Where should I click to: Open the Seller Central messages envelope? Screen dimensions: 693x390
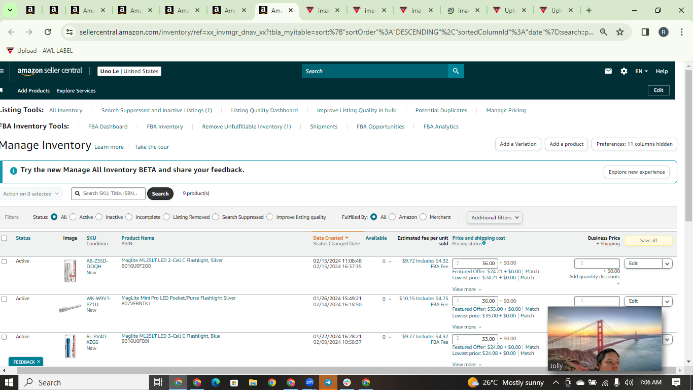(608, 71)
